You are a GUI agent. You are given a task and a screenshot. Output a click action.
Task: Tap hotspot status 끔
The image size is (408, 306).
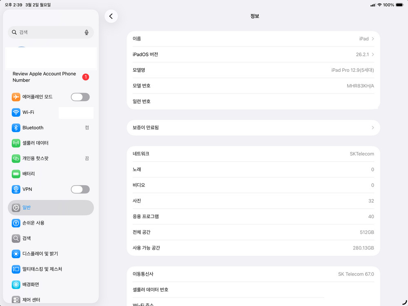point(87,158)
